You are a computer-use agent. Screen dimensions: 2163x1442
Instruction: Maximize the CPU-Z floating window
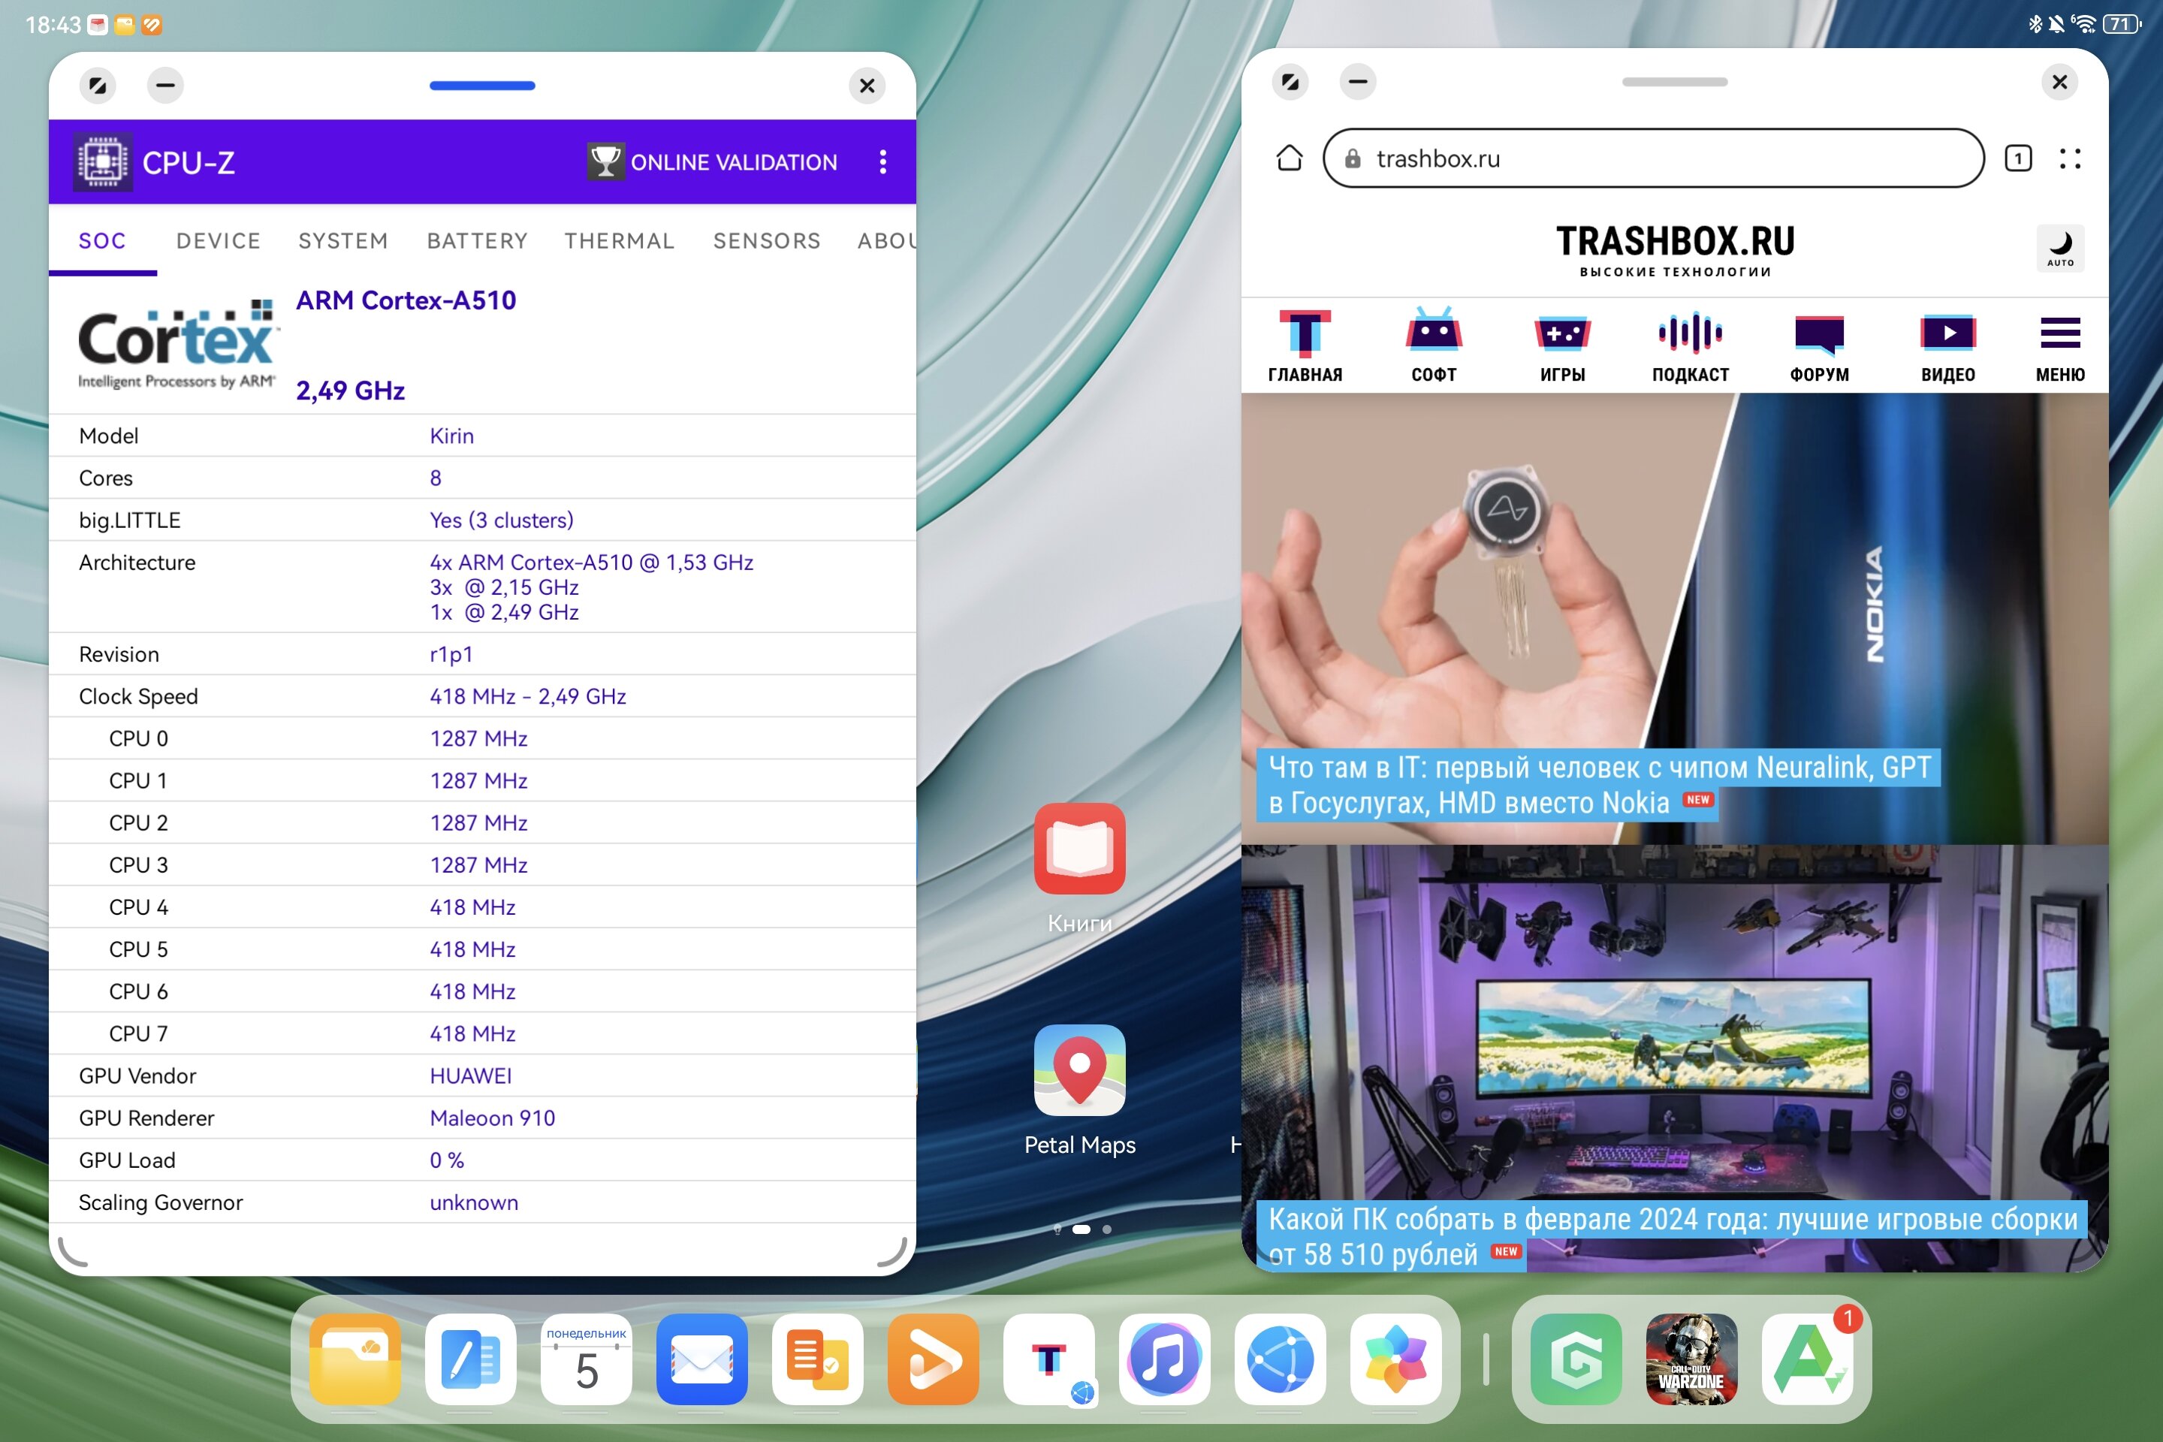pyautogui.click(x=98, y=86)
